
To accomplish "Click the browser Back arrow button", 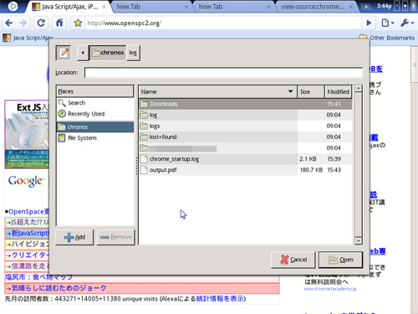I will 9,23.
